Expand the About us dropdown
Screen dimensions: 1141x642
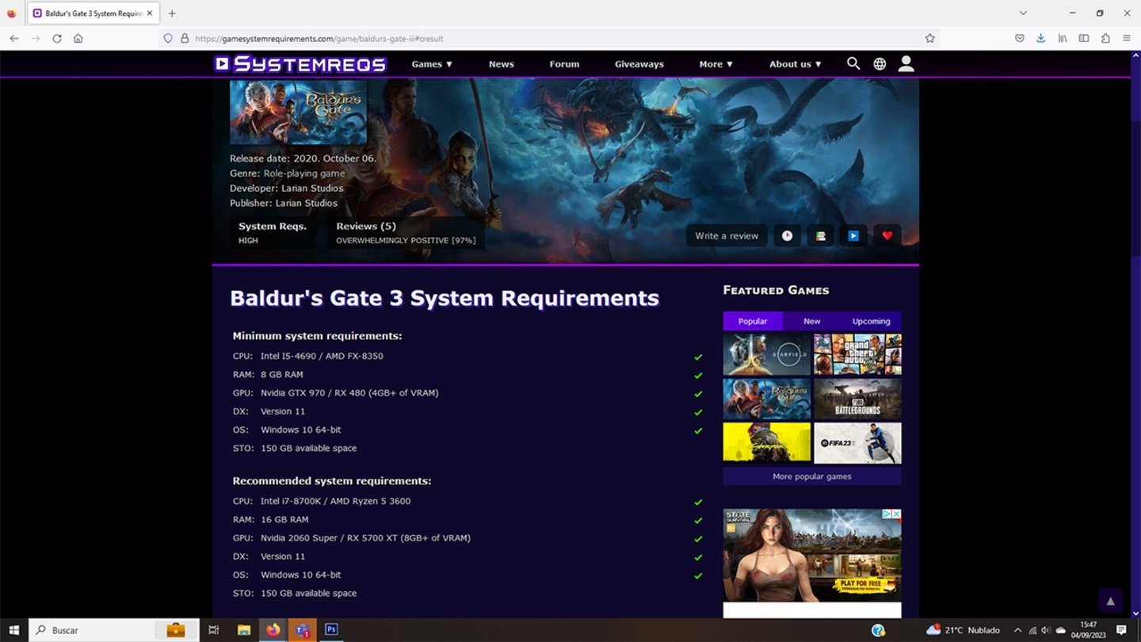pyautogui.click(x=796, y=64)
